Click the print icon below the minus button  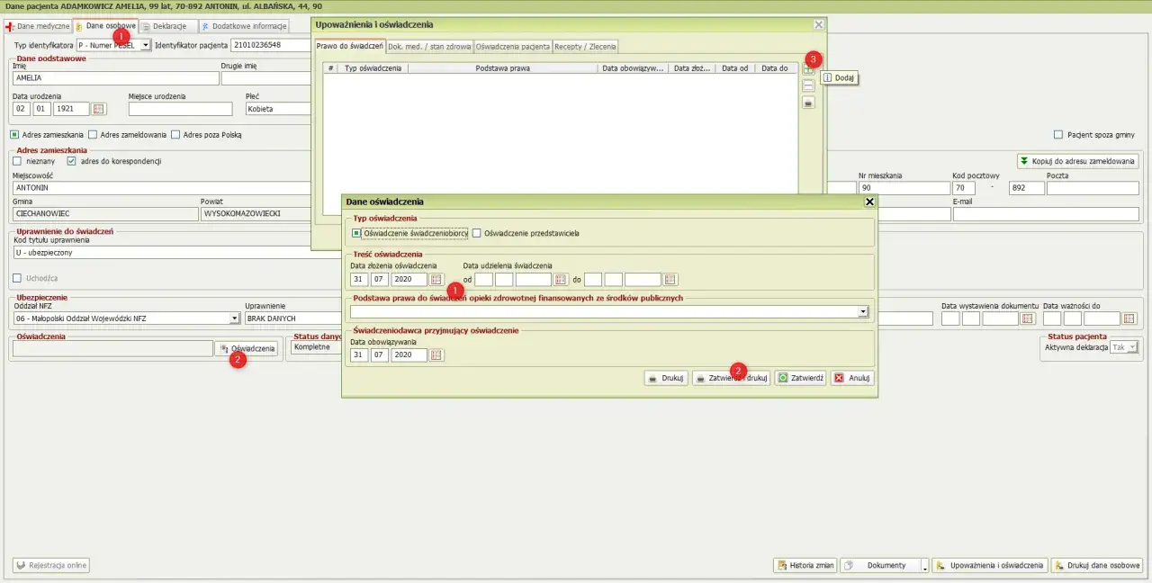pyautogui.click(x=808, y=103)
